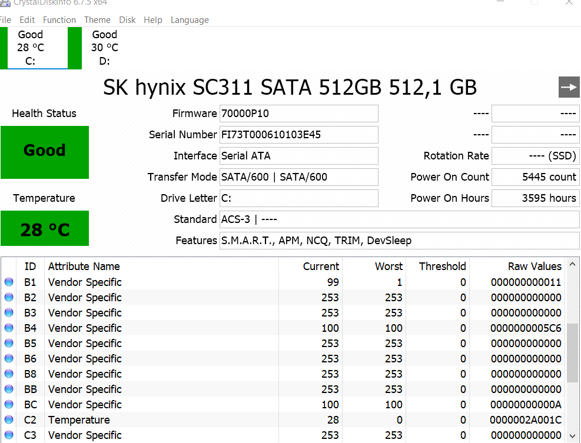Click raw value 0000002A001C in Temperature row
Screen dimensions: 581x443
click(526, 420)
